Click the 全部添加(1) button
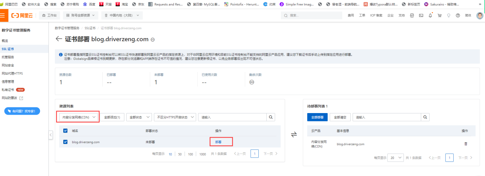Screen dimensions: 485x176 point(112,117)
